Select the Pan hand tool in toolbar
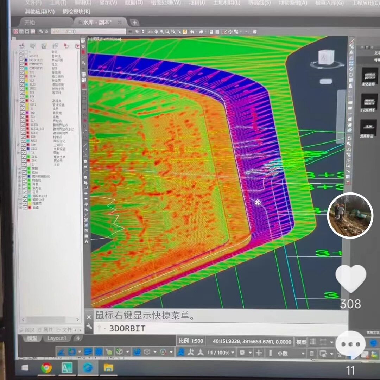This screenshot has width=380, height=380. pyautogui.click(x=156, y=32)
